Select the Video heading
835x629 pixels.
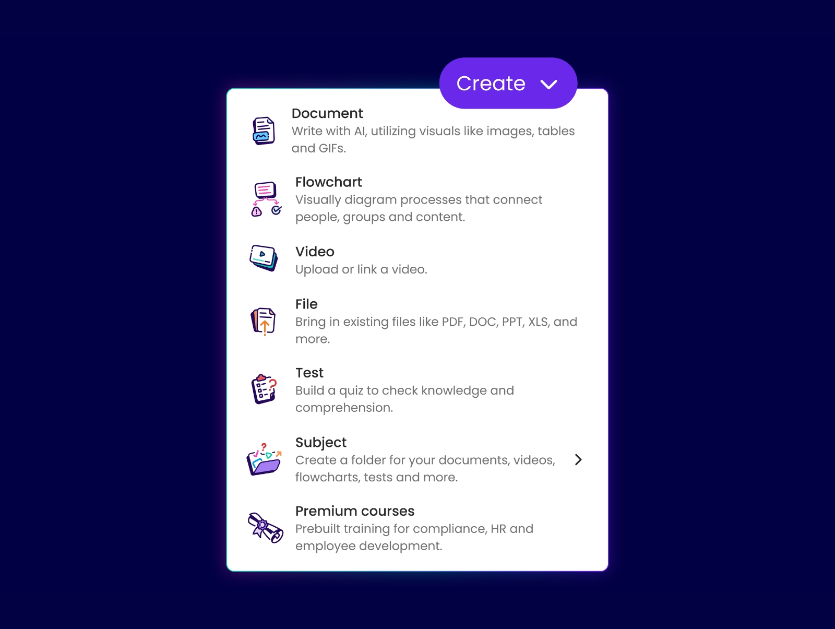[315, 252]
